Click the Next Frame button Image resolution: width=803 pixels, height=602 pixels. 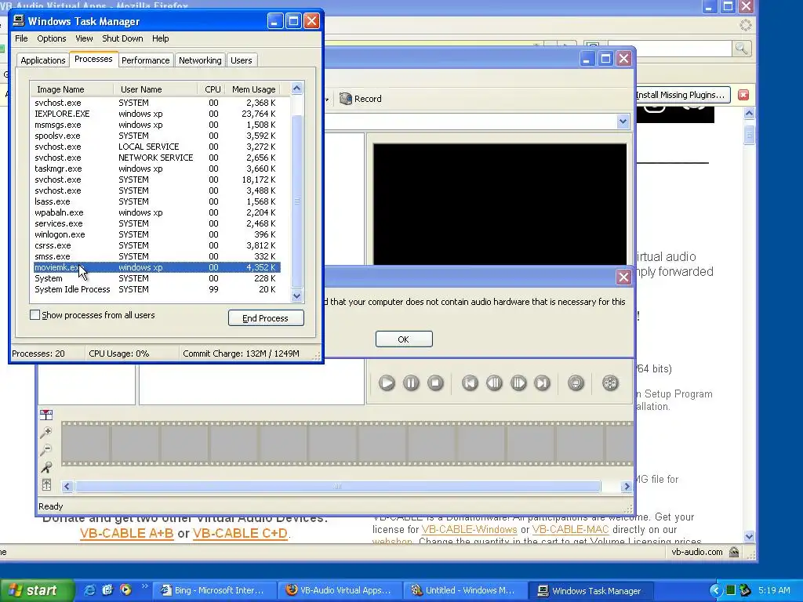pyautogui.click(x=518, y=383)
